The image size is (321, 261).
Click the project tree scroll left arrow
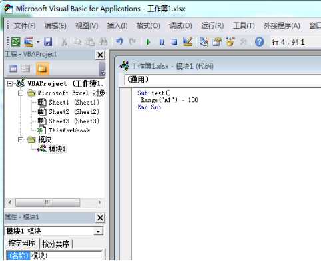click(x=9, y=202)
